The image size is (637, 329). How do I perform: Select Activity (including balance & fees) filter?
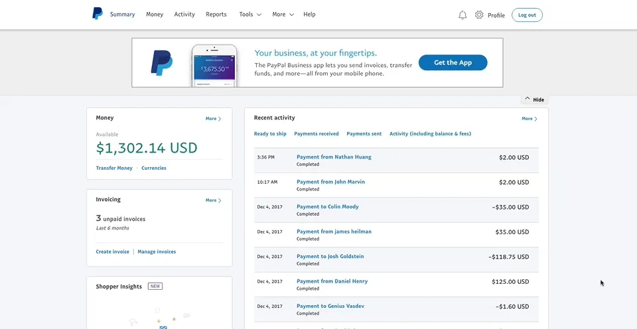[430, 133]
